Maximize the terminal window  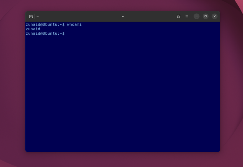pyautogui.click(x=206, y=16)
